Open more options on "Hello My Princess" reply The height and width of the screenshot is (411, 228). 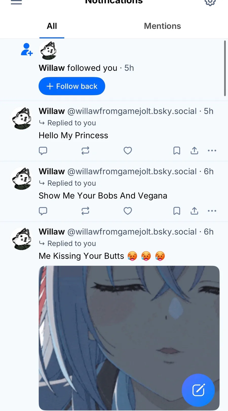[x=212, y=150]
